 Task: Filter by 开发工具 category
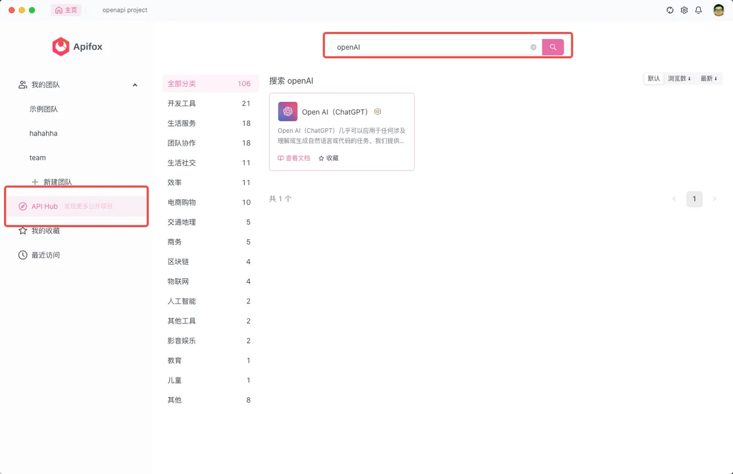210,104
